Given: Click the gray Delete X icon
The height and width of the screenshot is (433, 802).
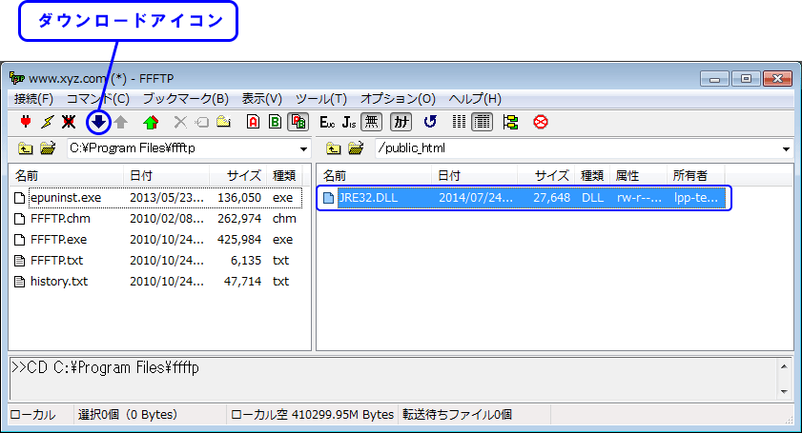Looking at the screenshot, I should tap(180, 122).
